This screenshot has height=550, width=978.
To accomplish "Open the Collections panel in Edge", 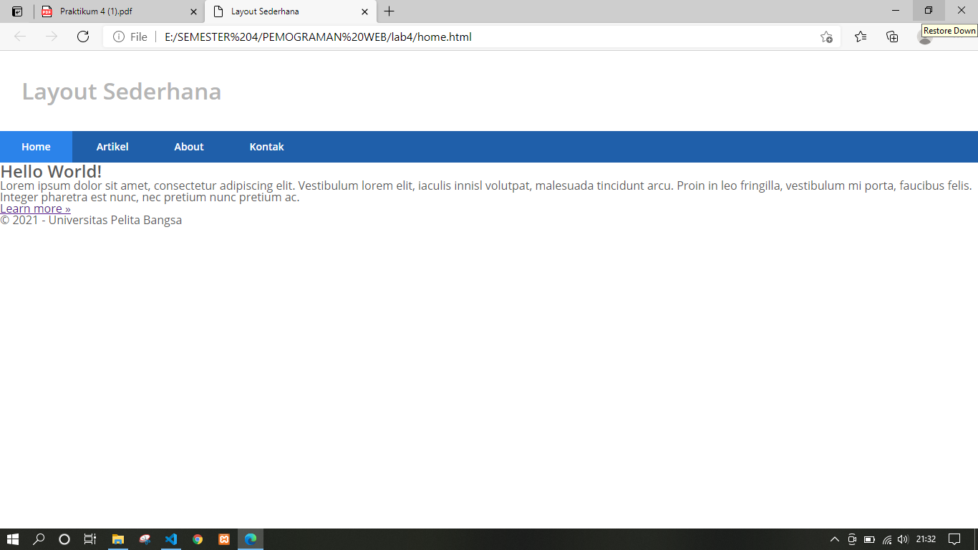I will click(892, 37).
